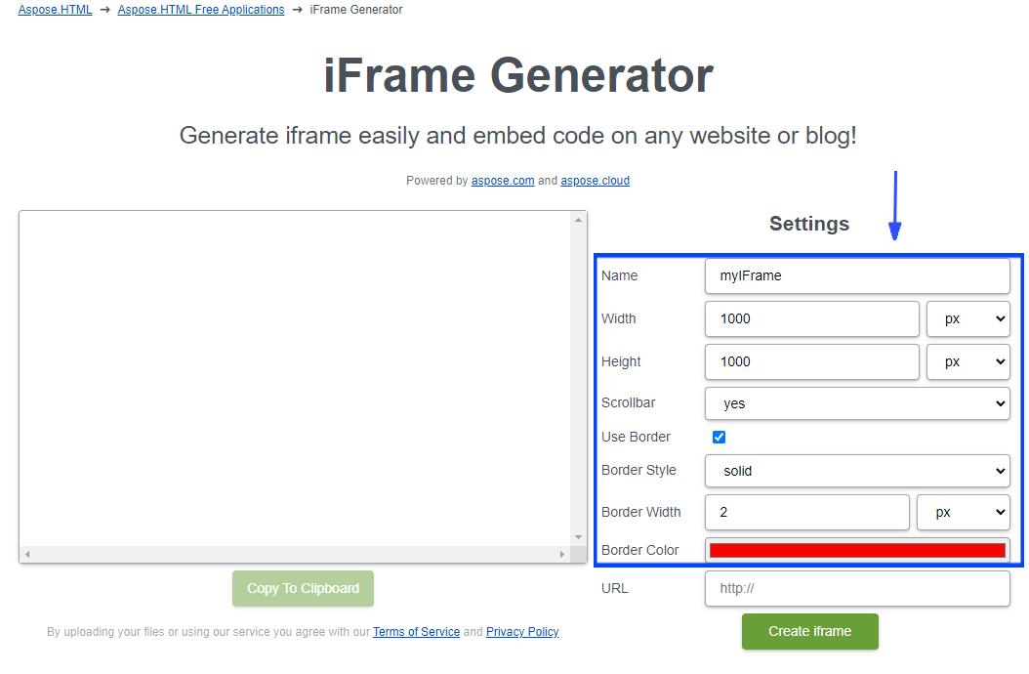Click the Create iframe button
1029x674 pixels.
pyautogui.click(x=809, y=631)
